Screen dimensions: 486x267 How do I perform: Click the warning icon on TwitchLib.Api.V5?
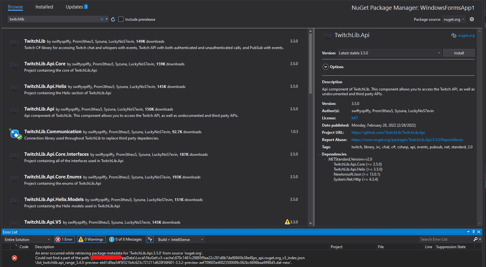287,222
